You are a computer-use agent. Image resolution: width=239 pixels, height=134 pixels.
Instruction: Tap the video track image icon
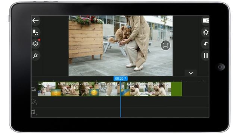(x=34, y=89)
